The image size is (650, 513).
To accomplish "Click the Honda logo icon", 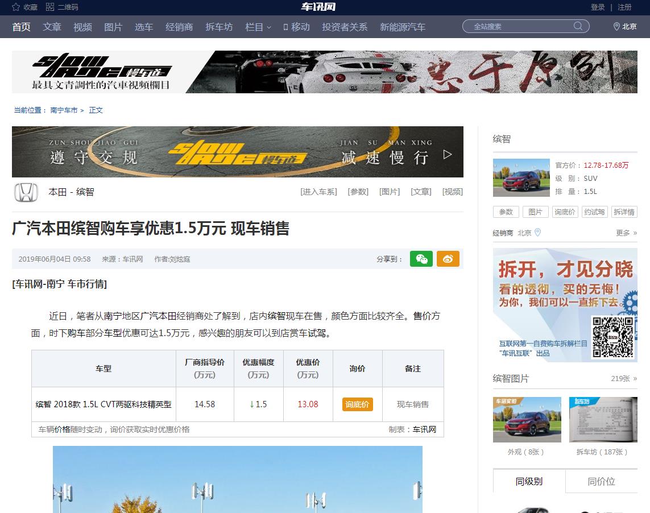I will click(26, 192).
